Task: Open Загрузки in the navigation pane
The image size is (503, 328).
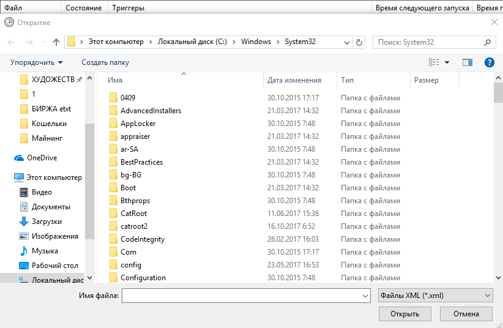Action: (x=47, y=222)
